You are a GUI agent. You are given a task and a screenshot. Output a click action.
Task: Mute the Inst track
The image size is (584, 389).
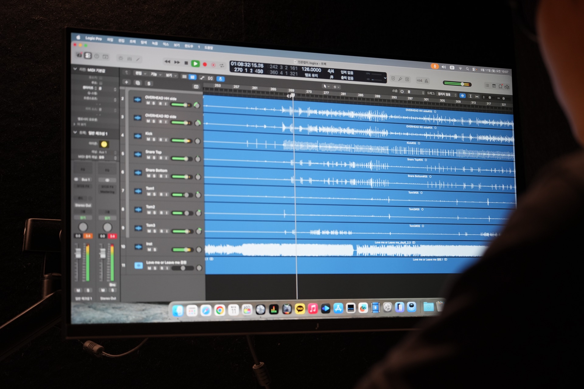coord(149,250)
